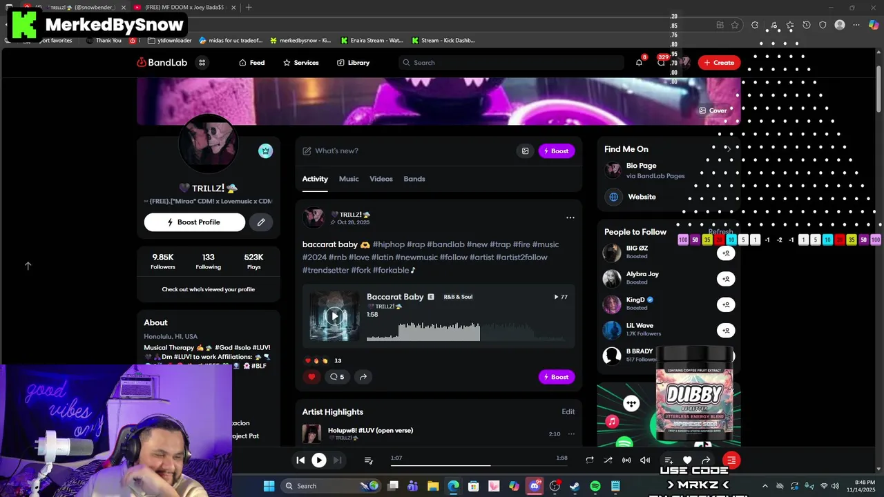Open the red queue panel button
This screenshot has width=884, height=497.
point(731,460)
